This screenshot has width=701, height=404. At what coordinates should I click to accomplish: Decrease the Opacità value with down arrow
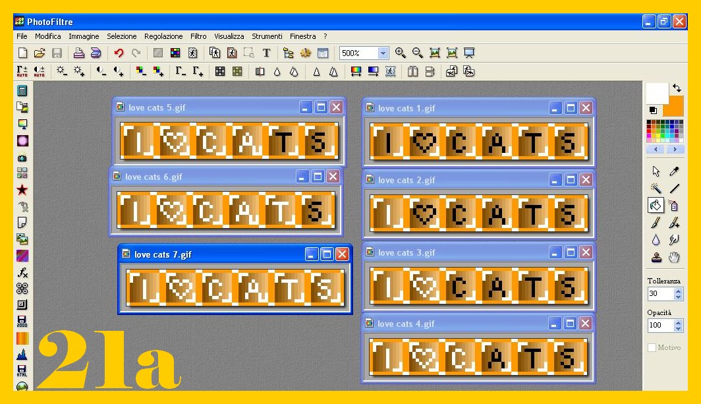click(679, 328)
